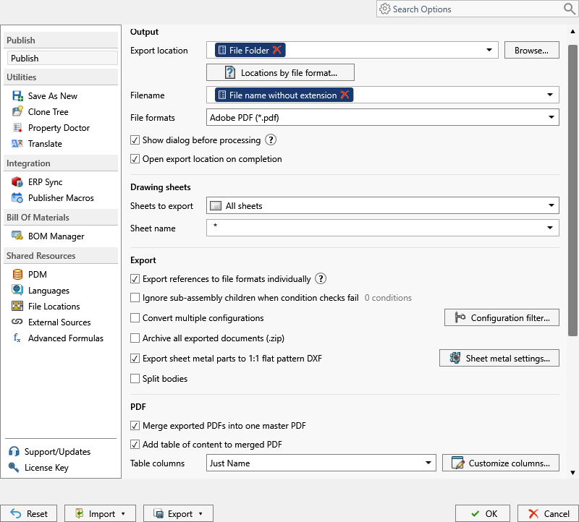This screenshot has width=579, height=522.
Task: Uncheck Merge exported PDFs into one master PDF
Action: (x=135, y=426)
